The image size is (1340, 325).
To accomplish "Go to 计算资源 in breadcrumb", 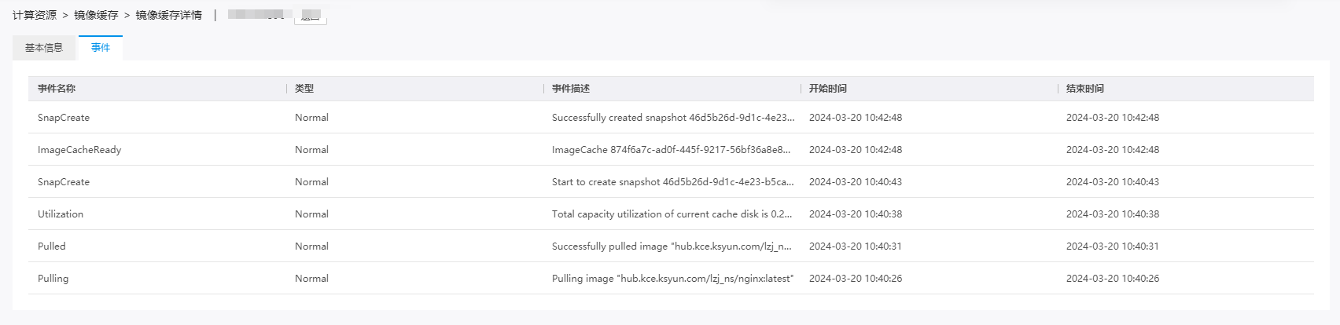I will [x=35, y=15].
